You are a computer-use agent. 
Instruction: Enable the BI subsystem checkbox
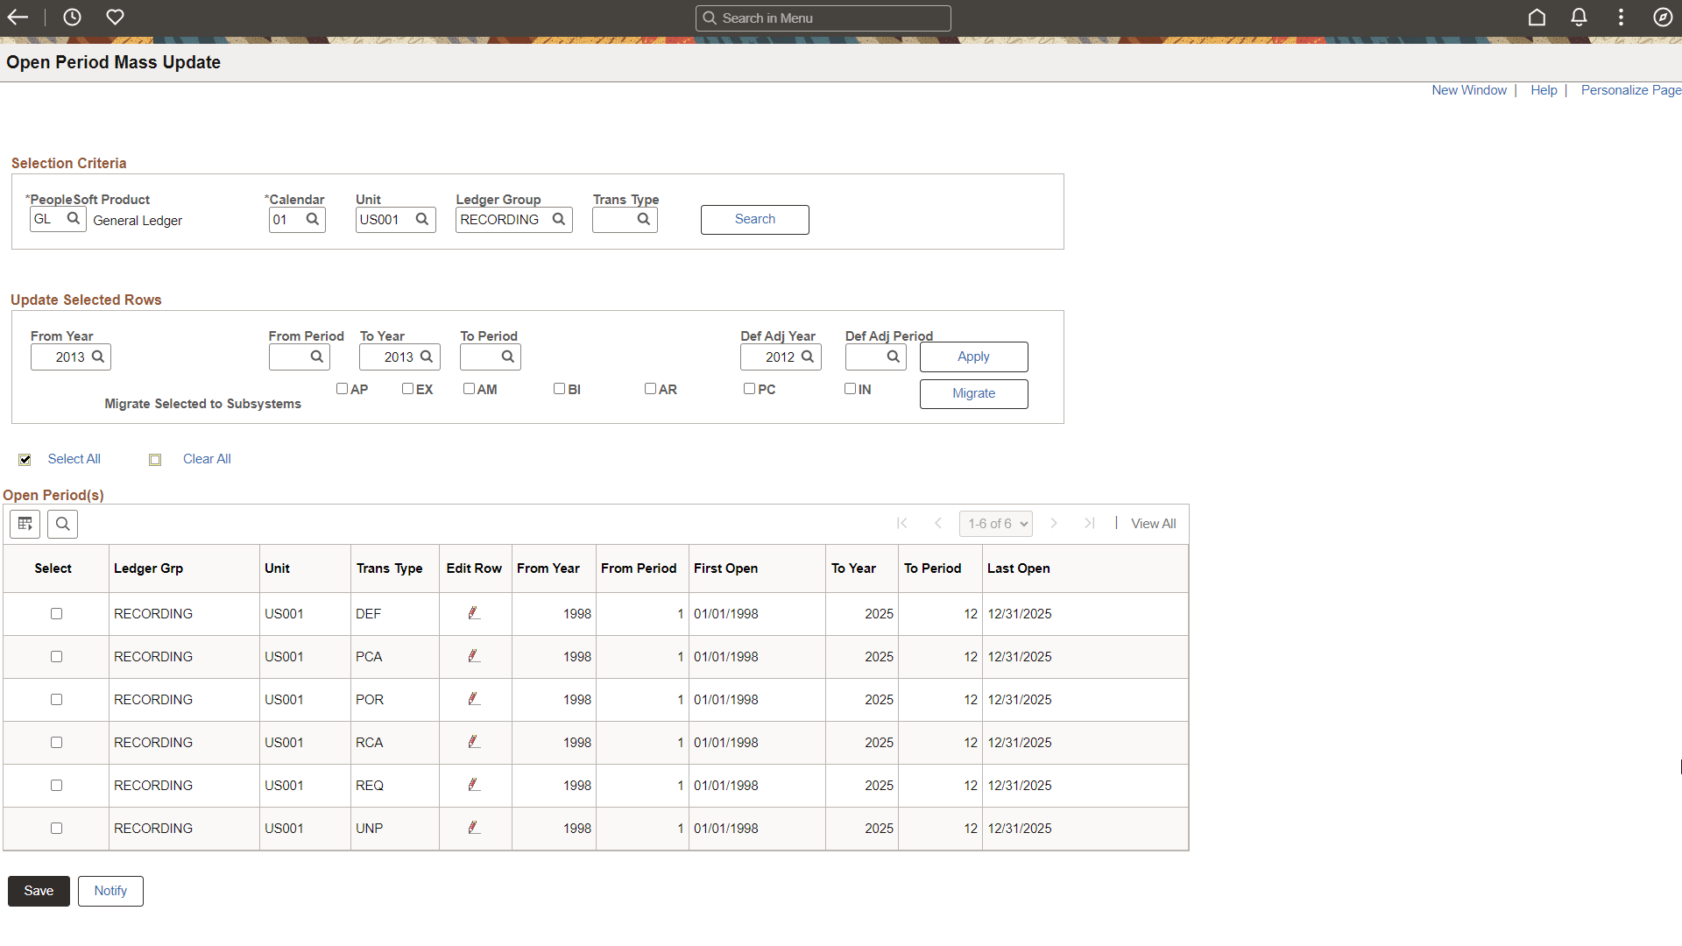point(559,388)
